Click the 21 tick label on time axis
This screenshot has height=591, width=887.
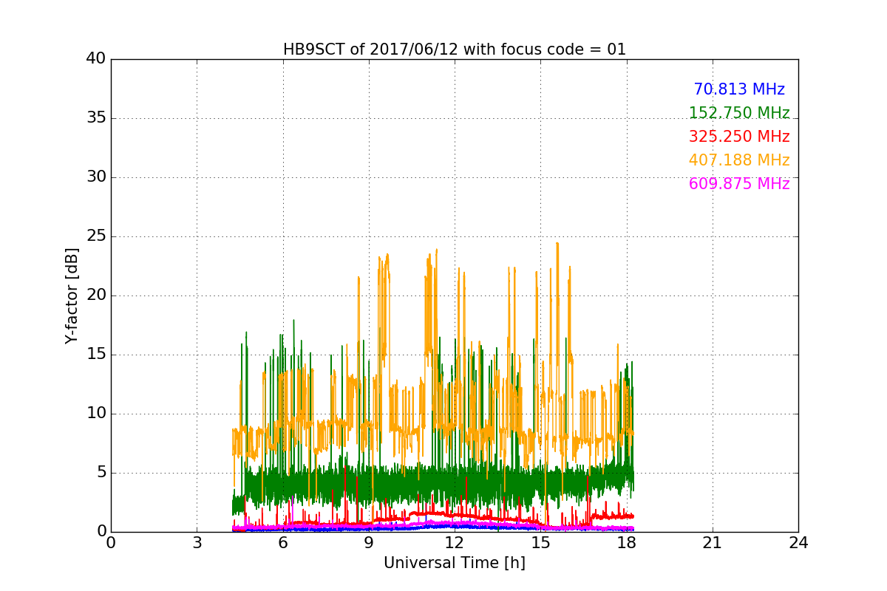tap(712, 543)
